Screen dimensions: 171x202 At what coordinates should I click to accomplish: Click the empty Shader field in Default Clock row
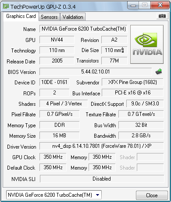150,167
